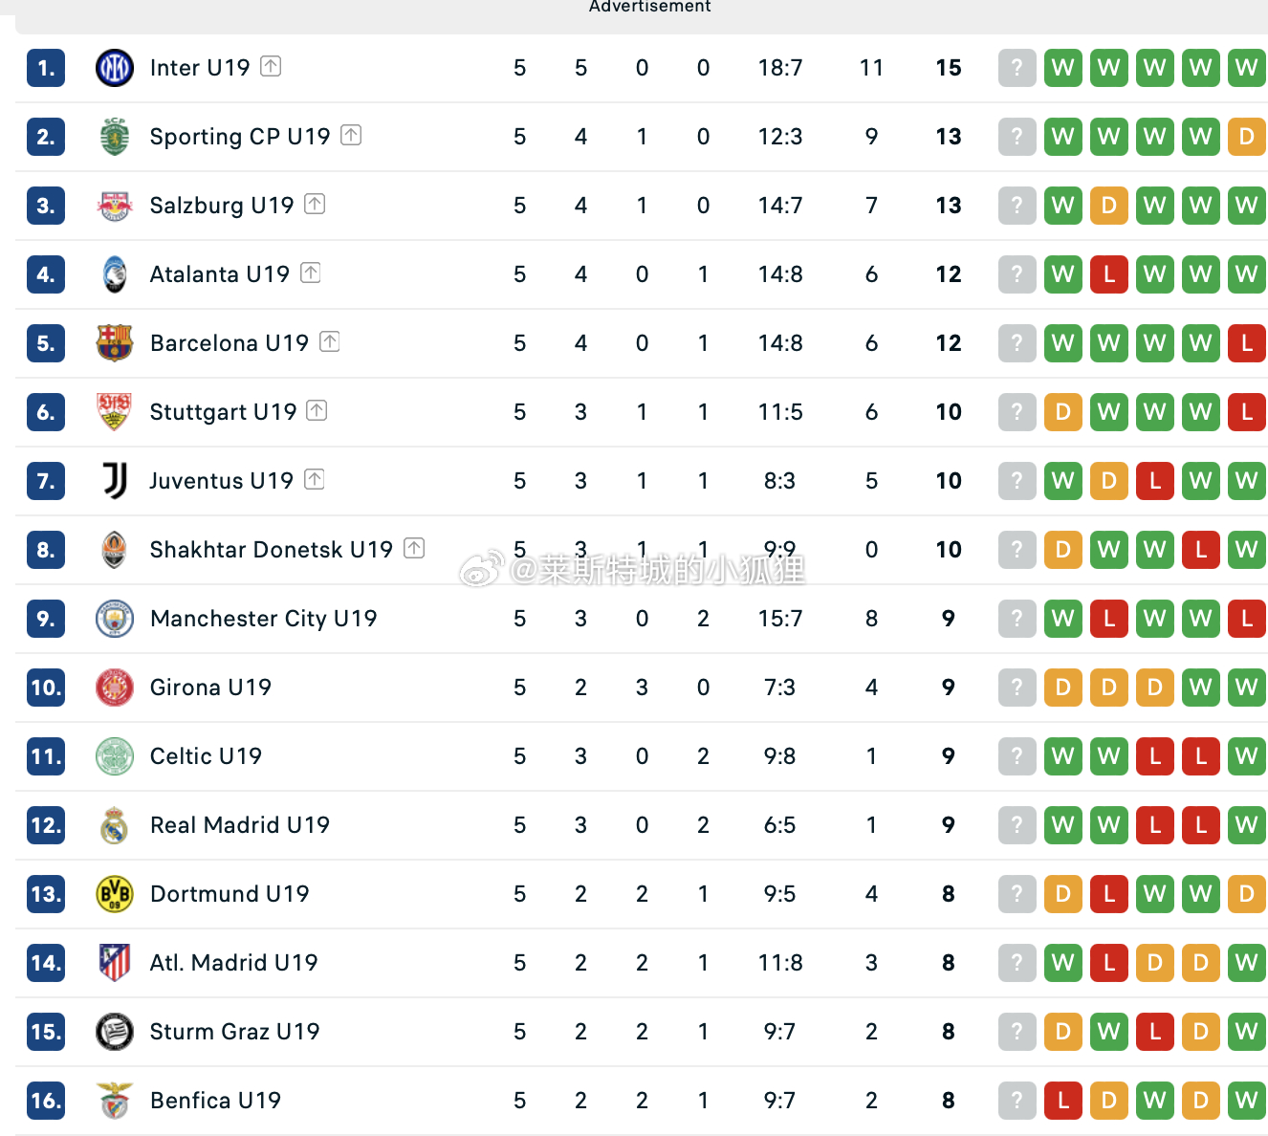Click promotion arrow icon next to Shakhtar Donetsk U19
This screenshot has width=1268, height=1136.
click(x=414, y=548)
